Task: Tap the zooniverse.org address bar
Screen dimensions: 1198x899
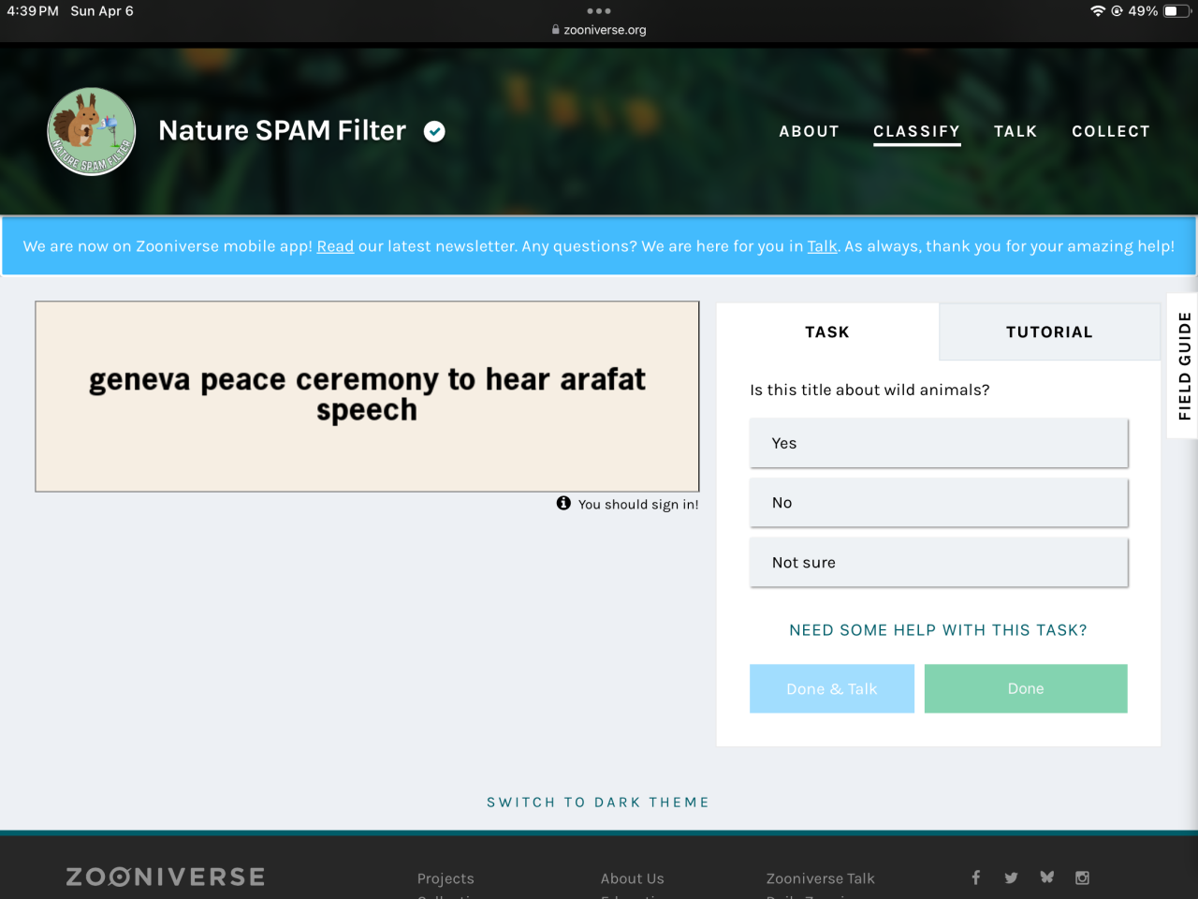Action: [599, 29]
